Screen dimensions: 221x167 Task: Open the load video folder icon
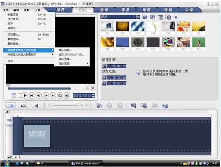[x=145, y=17]
